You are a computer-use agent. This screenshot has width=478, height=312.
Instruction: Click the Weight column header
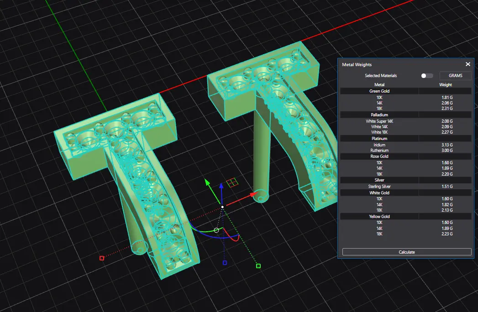tap(445, 85)
